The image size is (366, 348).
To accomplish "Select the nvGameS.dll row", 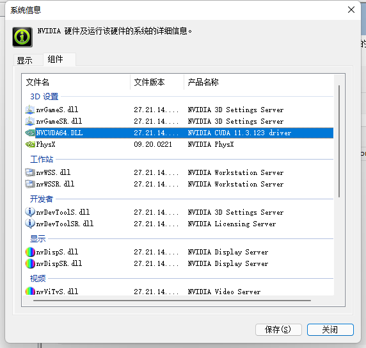I will [179, 110].
